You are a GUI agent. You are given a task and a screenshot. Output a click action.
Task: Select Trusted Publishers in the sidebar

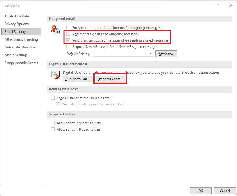pos(18,16)
